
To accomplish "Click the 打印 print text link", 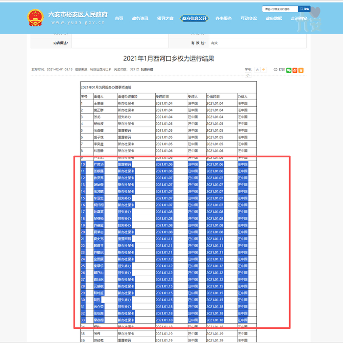I will 282,69.
